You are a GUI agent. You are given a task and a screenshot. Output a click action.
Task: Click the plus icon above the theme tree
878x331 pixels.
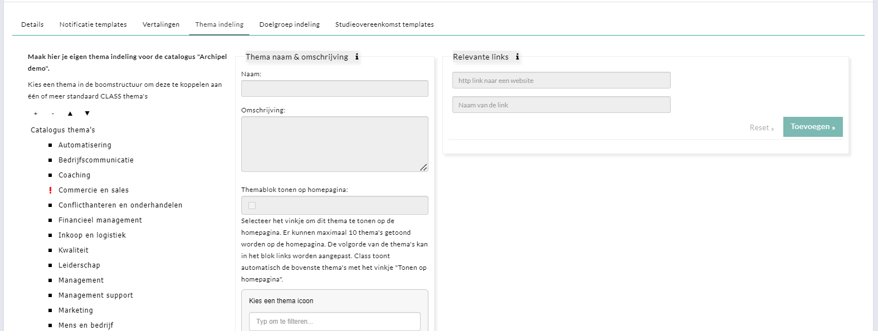coord(36,113)
